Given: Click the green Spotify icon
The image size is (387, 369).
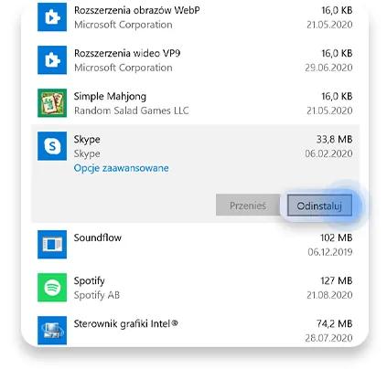Looking at the screenshot, I should click(52, 288).
